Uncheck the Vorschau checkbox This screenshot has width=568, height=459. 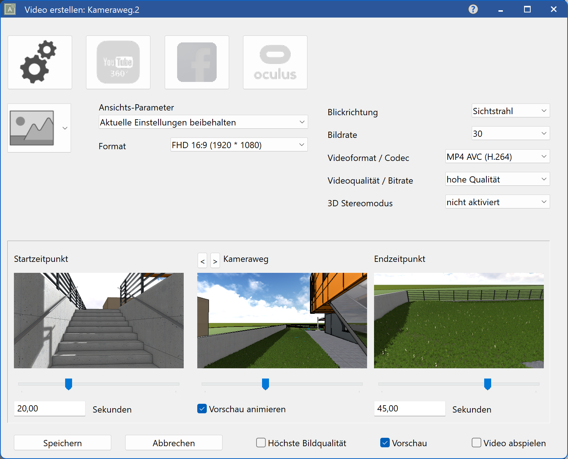click(385, 443)
